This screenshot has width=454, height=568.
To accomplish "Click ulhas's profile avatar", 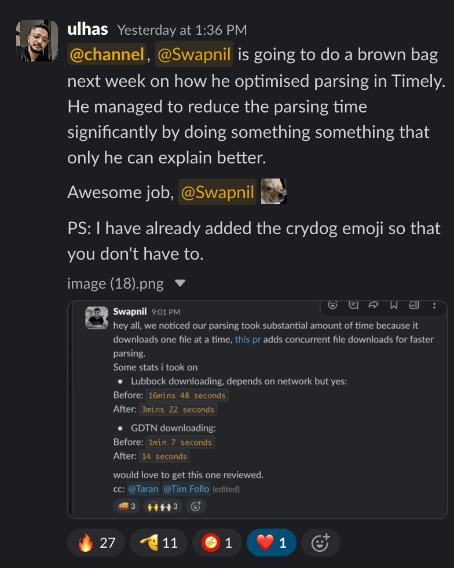I will point(37,41).
